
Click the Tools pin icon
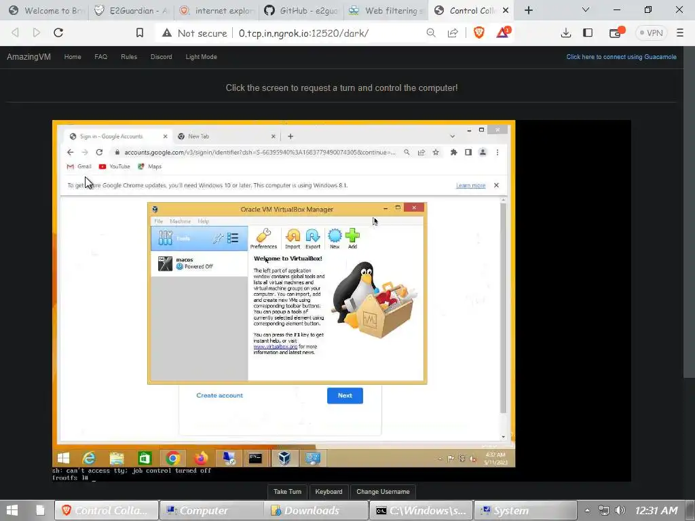pyautogui.click(x=218, y=239)
